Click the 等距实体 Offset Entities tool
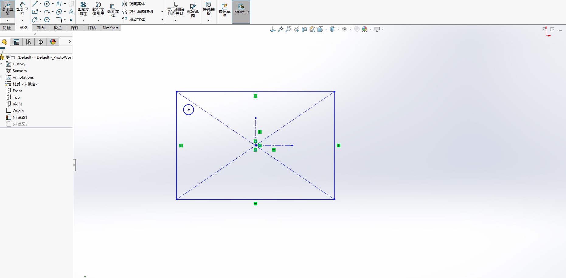The image size is (566, 278). 113,11
